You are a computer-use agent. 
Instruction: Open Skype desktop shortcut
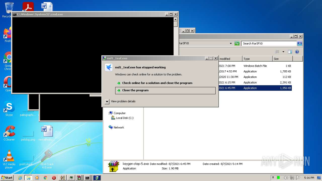(9, 109)
